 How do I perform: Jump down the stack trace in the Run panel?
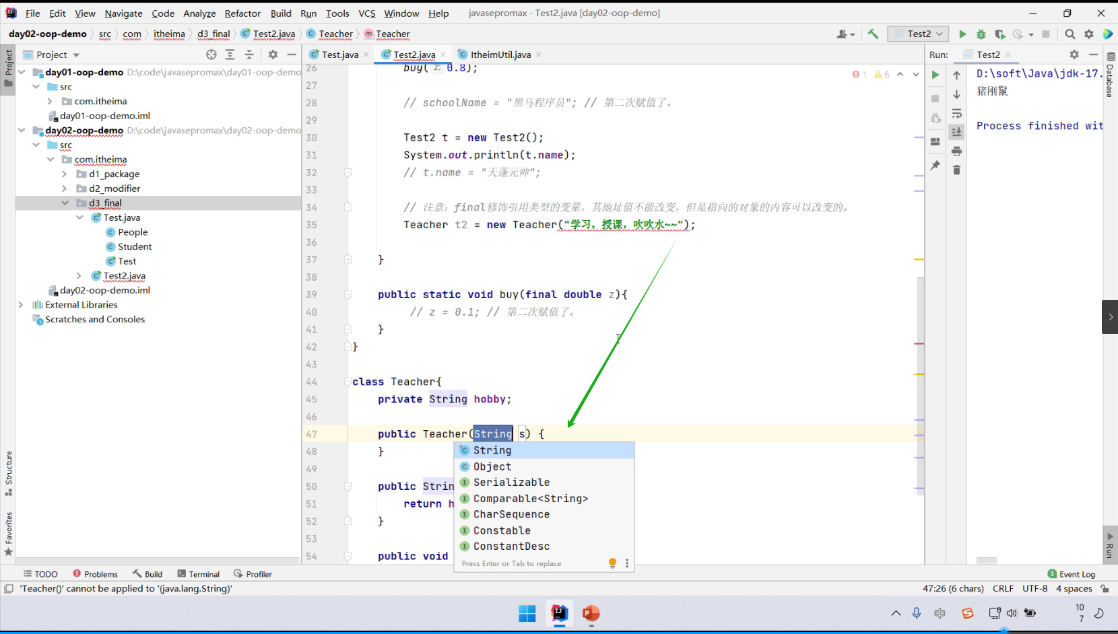[956, 95]
